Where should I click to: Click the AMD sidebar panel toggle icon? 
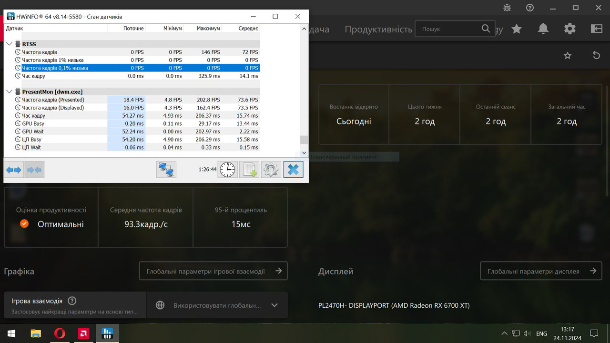click(597, 29)
